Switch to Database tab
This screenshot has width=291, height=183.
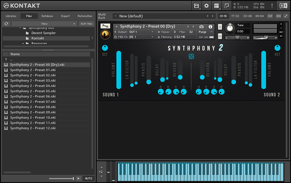click(47, 16)
